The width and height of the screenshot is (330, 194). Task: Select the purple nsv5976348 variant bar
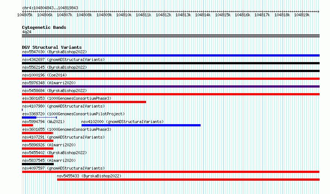[x=171, y=86]
